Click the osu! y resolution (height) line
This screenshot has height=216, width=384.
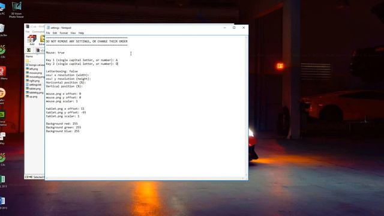click(x=68, y=79)
